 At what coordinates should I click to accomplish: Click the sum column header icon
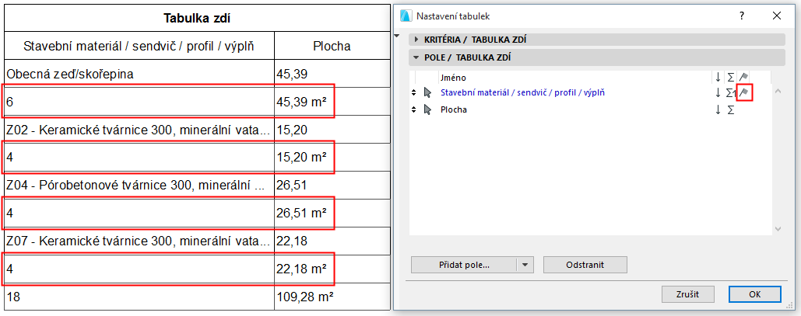point(730,77)
